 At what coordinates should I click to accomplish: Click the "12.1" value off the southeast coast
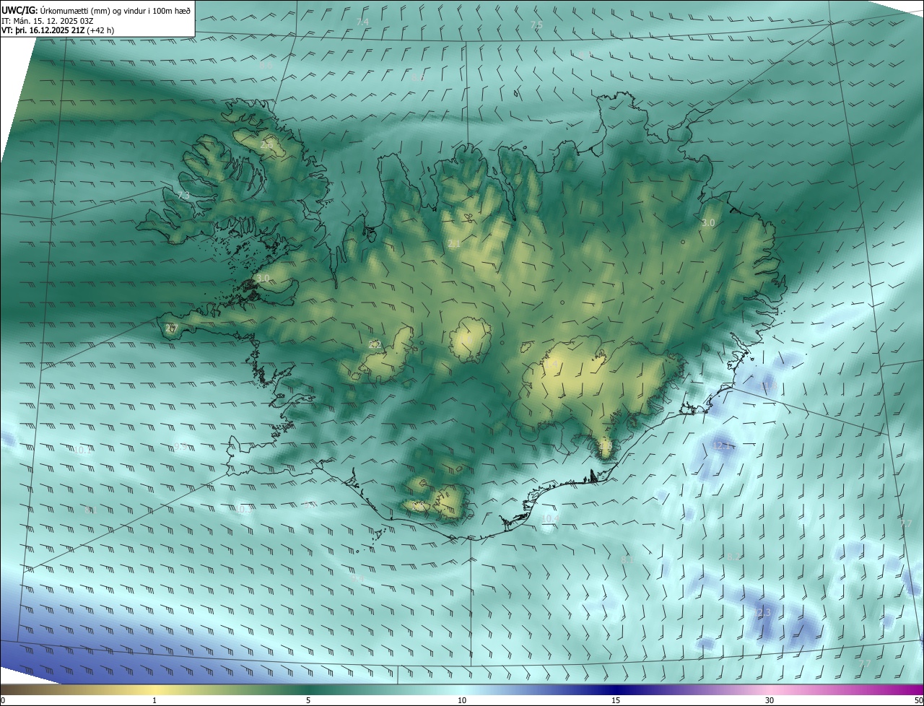[x=721, y=446]
